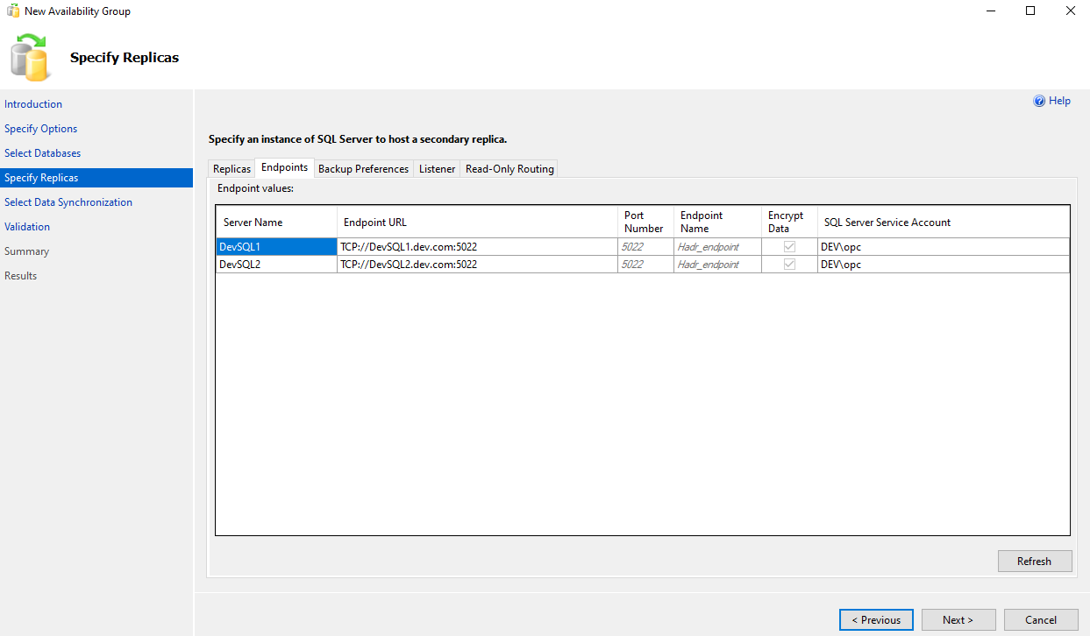
Task: Click the Endpoint URL column header
Action: 477,223
